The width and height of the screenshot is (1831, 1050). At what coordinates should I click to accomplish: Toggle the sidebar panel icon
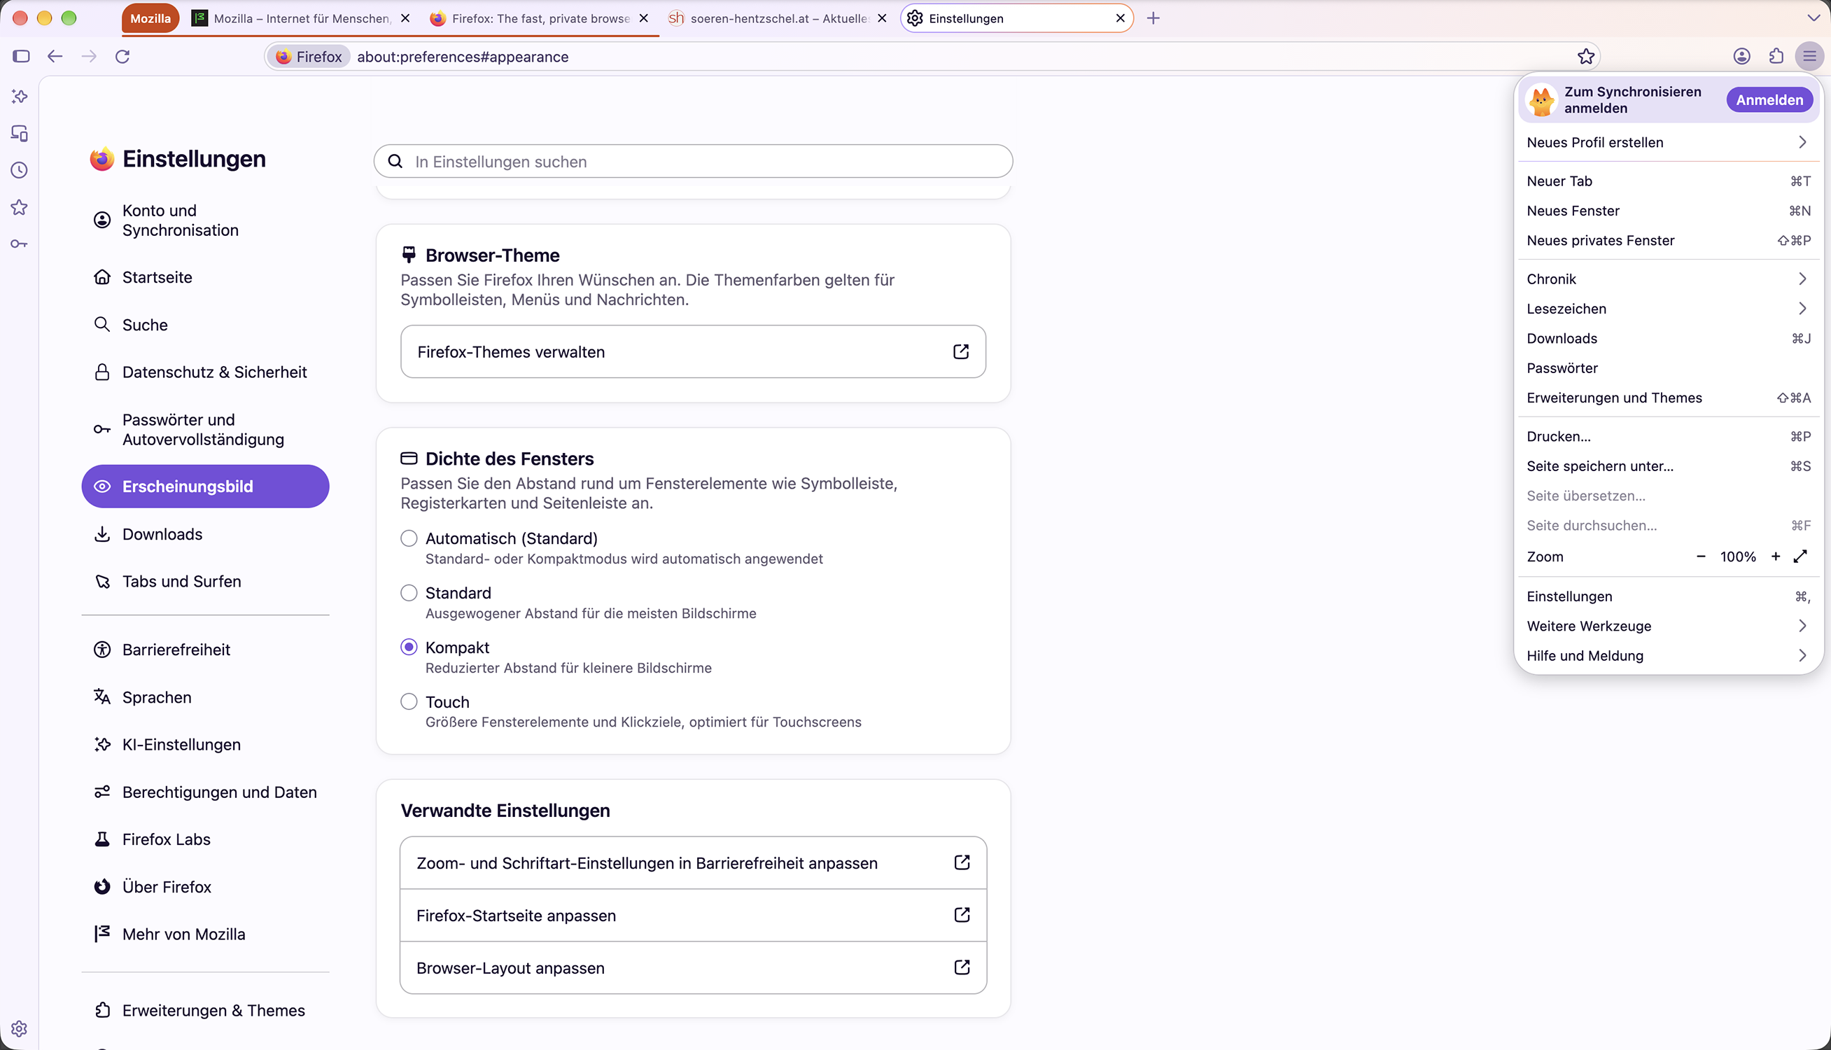(21, 56)
